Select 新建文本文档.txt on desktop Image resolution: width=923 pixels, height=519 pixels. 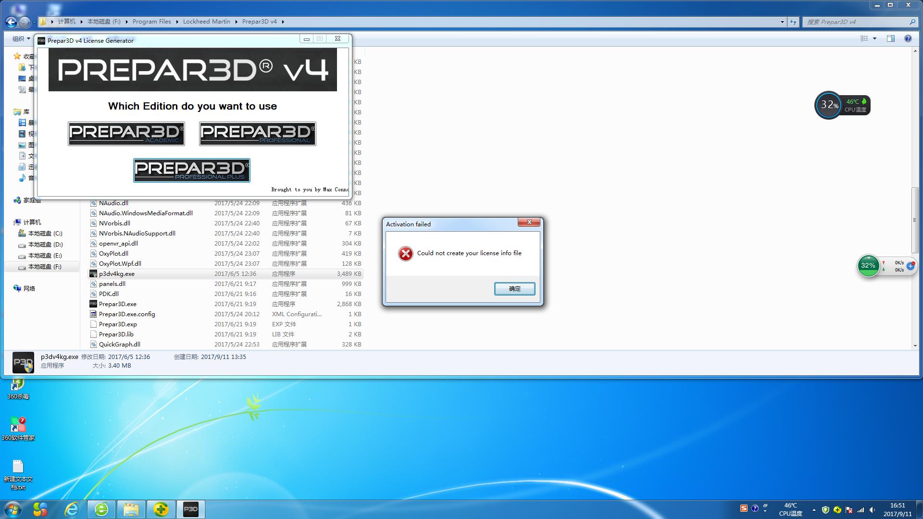(x=18, y=475)
